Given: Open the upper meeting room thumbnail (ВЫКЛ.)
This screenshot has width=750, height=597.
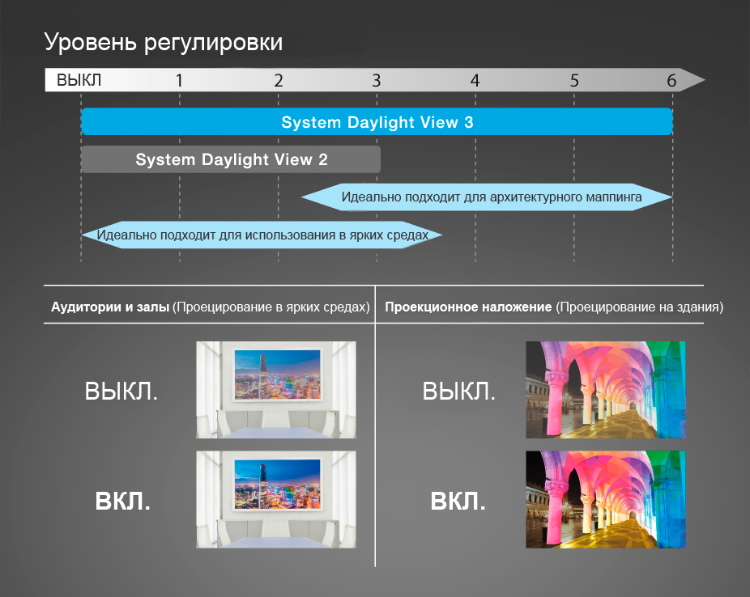Looking at the screenshot, I should tap(276, 390).
